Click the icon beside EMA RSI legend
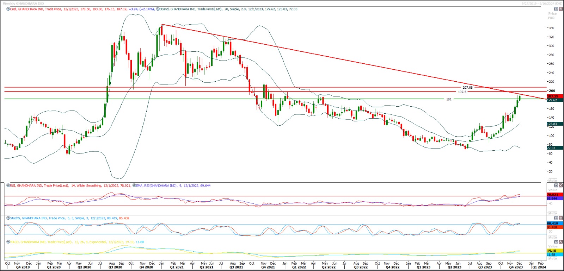Viewport: 564px width, 271px height. click(x=134, y=185)
